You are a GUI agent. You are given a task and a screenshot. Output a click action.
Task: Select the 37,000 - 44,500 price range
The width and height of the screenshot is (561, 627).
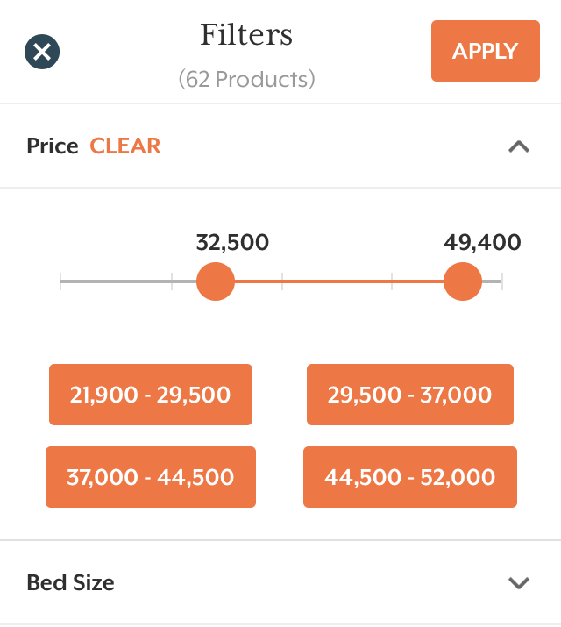coord(151,477)
